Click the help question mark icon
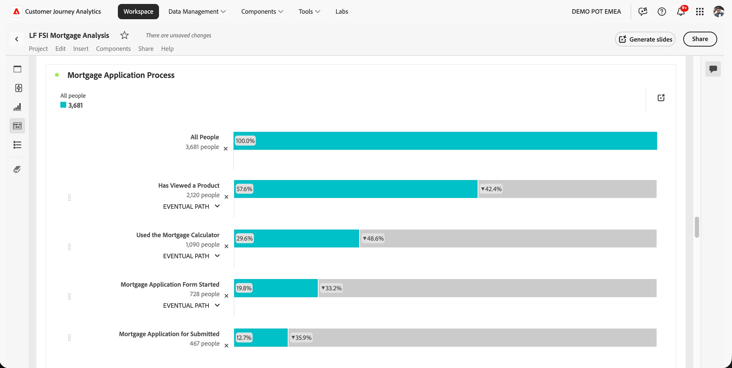The width and height of the screenshot is (732, 368). click(662, 12)
